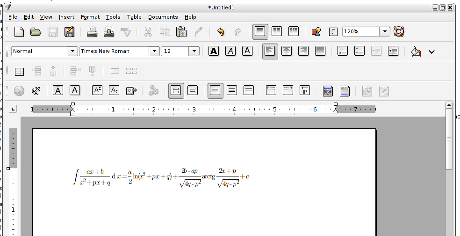Create a new blank document
This screenshot has width=460, height=236.
click(19, 32)
